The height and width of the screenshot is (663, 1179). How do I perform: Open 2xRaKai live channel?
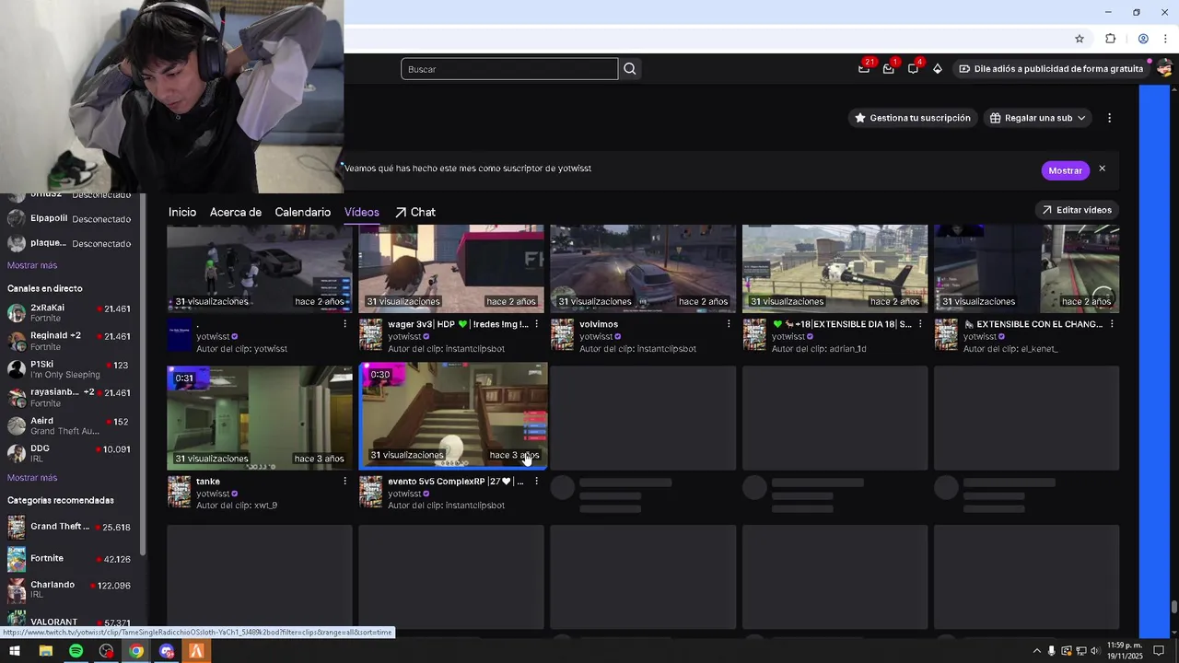[x=69, y=313]
